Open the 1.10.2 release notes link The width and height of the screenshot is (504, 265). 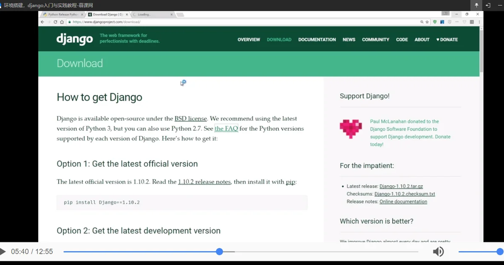[x=204, y=182]
